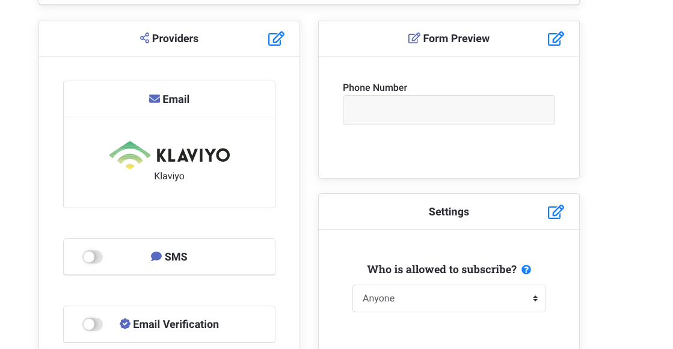The width and height of the screenshot is (673, 349).
Task: Click the envelope icon in the Email card header
Action: [x=155, y=99]
